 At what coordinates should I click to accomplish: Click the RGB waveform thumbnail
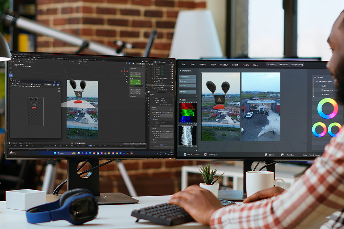[187, 113]
